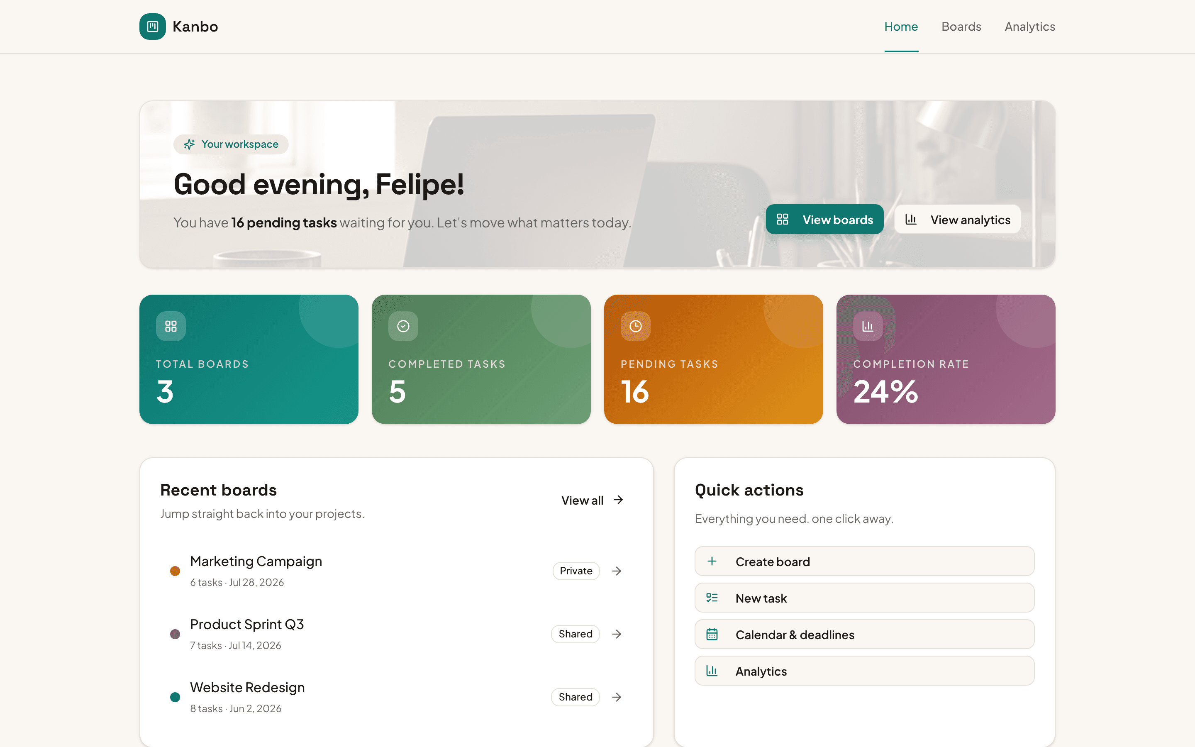Click the Private badge on Marketing Campaign
The height and width of the screenshot is (747, 1195).
(x=576, y=571)
